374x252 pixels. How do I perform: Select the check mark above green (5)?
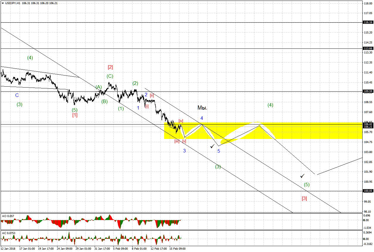[x=302, y=176]
